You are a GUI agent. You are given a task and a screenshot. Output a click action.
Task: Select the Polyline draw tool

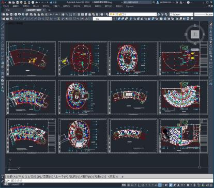click(3, 31)
